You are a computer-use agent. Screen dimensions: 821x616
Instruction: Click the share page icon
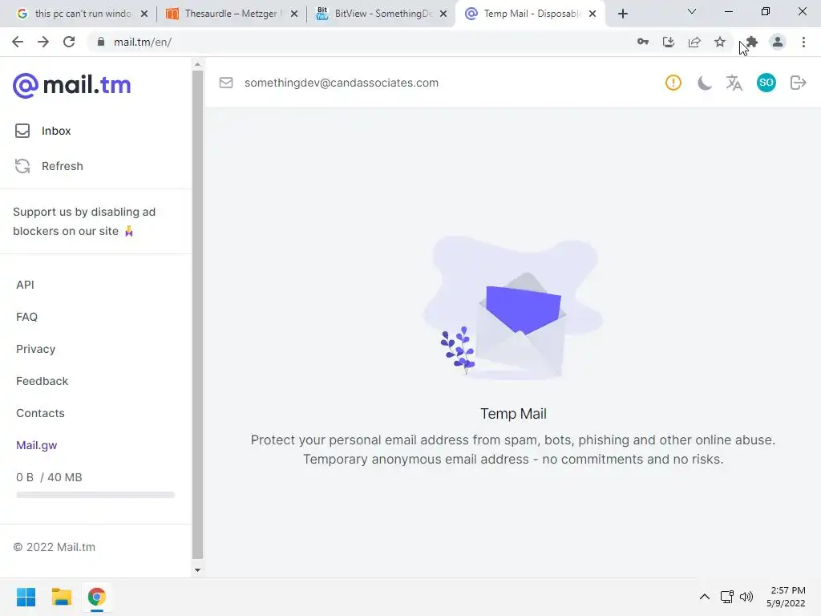click(694, 42)
